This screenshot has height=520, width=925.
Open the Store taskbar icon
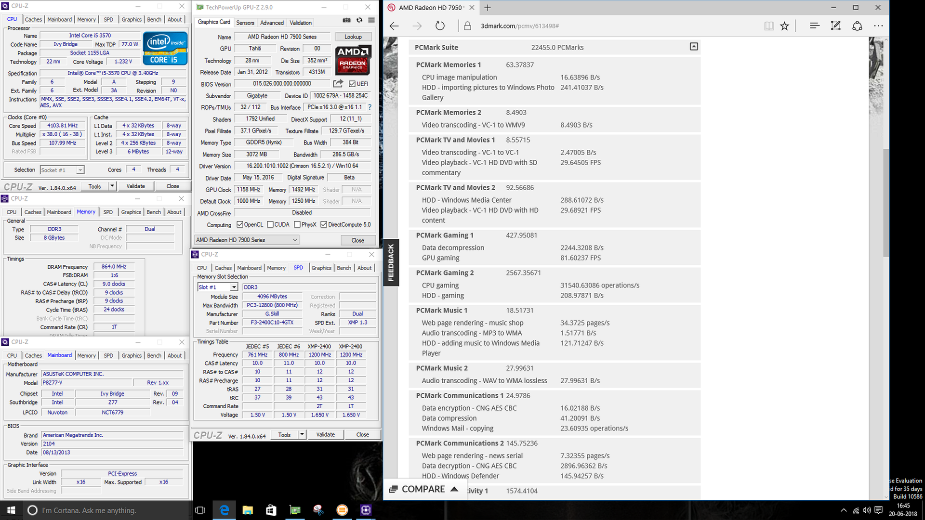tap(271, 510)
